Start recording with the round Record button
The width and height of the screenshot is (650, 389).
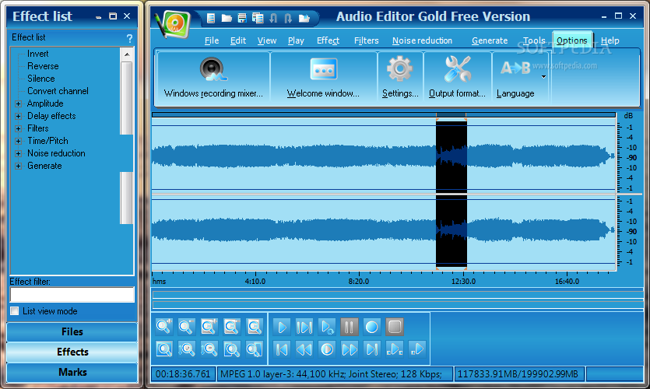(x=372, y=327)
